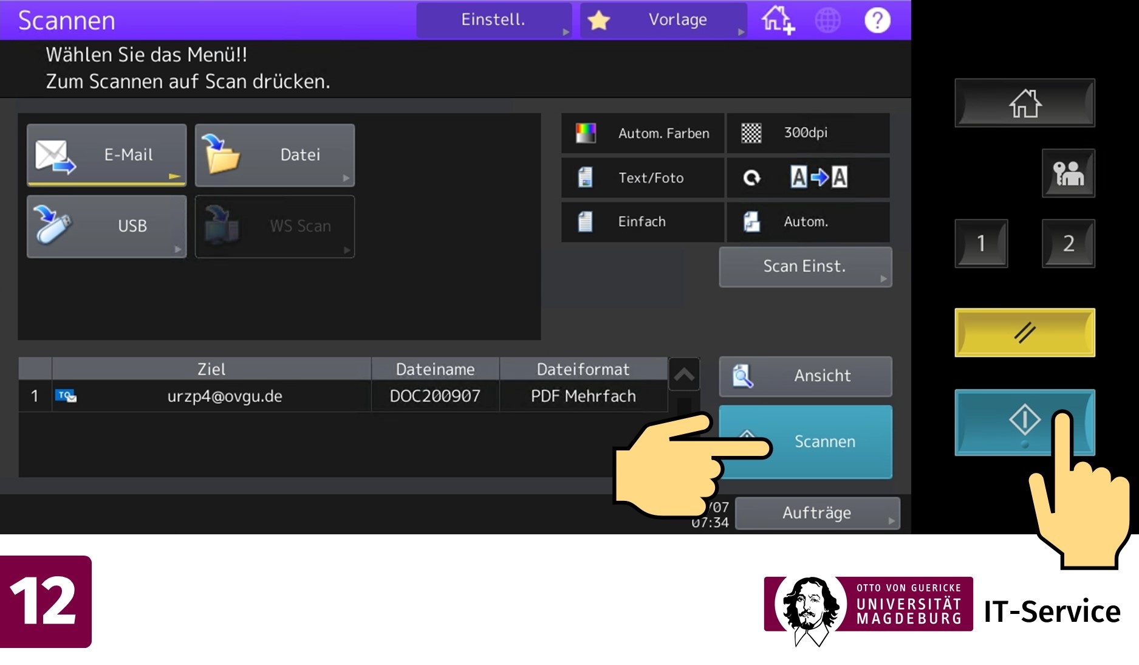Open the help question mark icon
1139x665 pixels.
[x=877, y=20]
